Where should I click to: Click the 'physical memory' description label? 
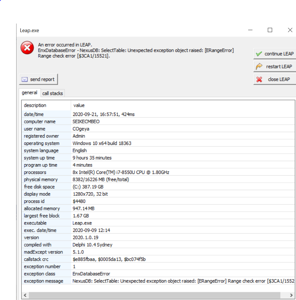41,180
